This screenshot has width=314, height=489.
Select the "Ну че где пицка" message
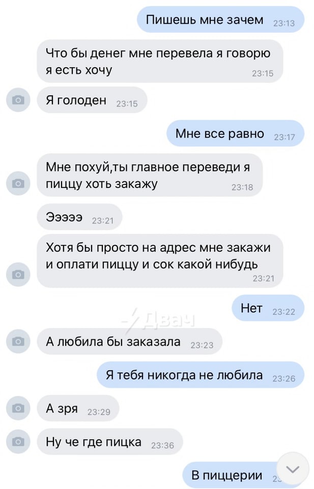(109, 441)
